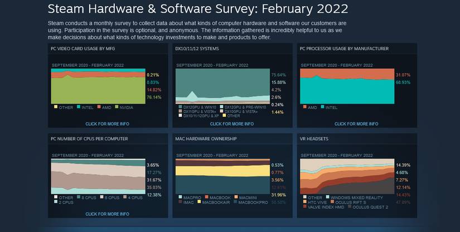The height and width of the screenshot is (232, 460).
Task: Click the MACMINI legend swatch
Action: click(236, 197)
